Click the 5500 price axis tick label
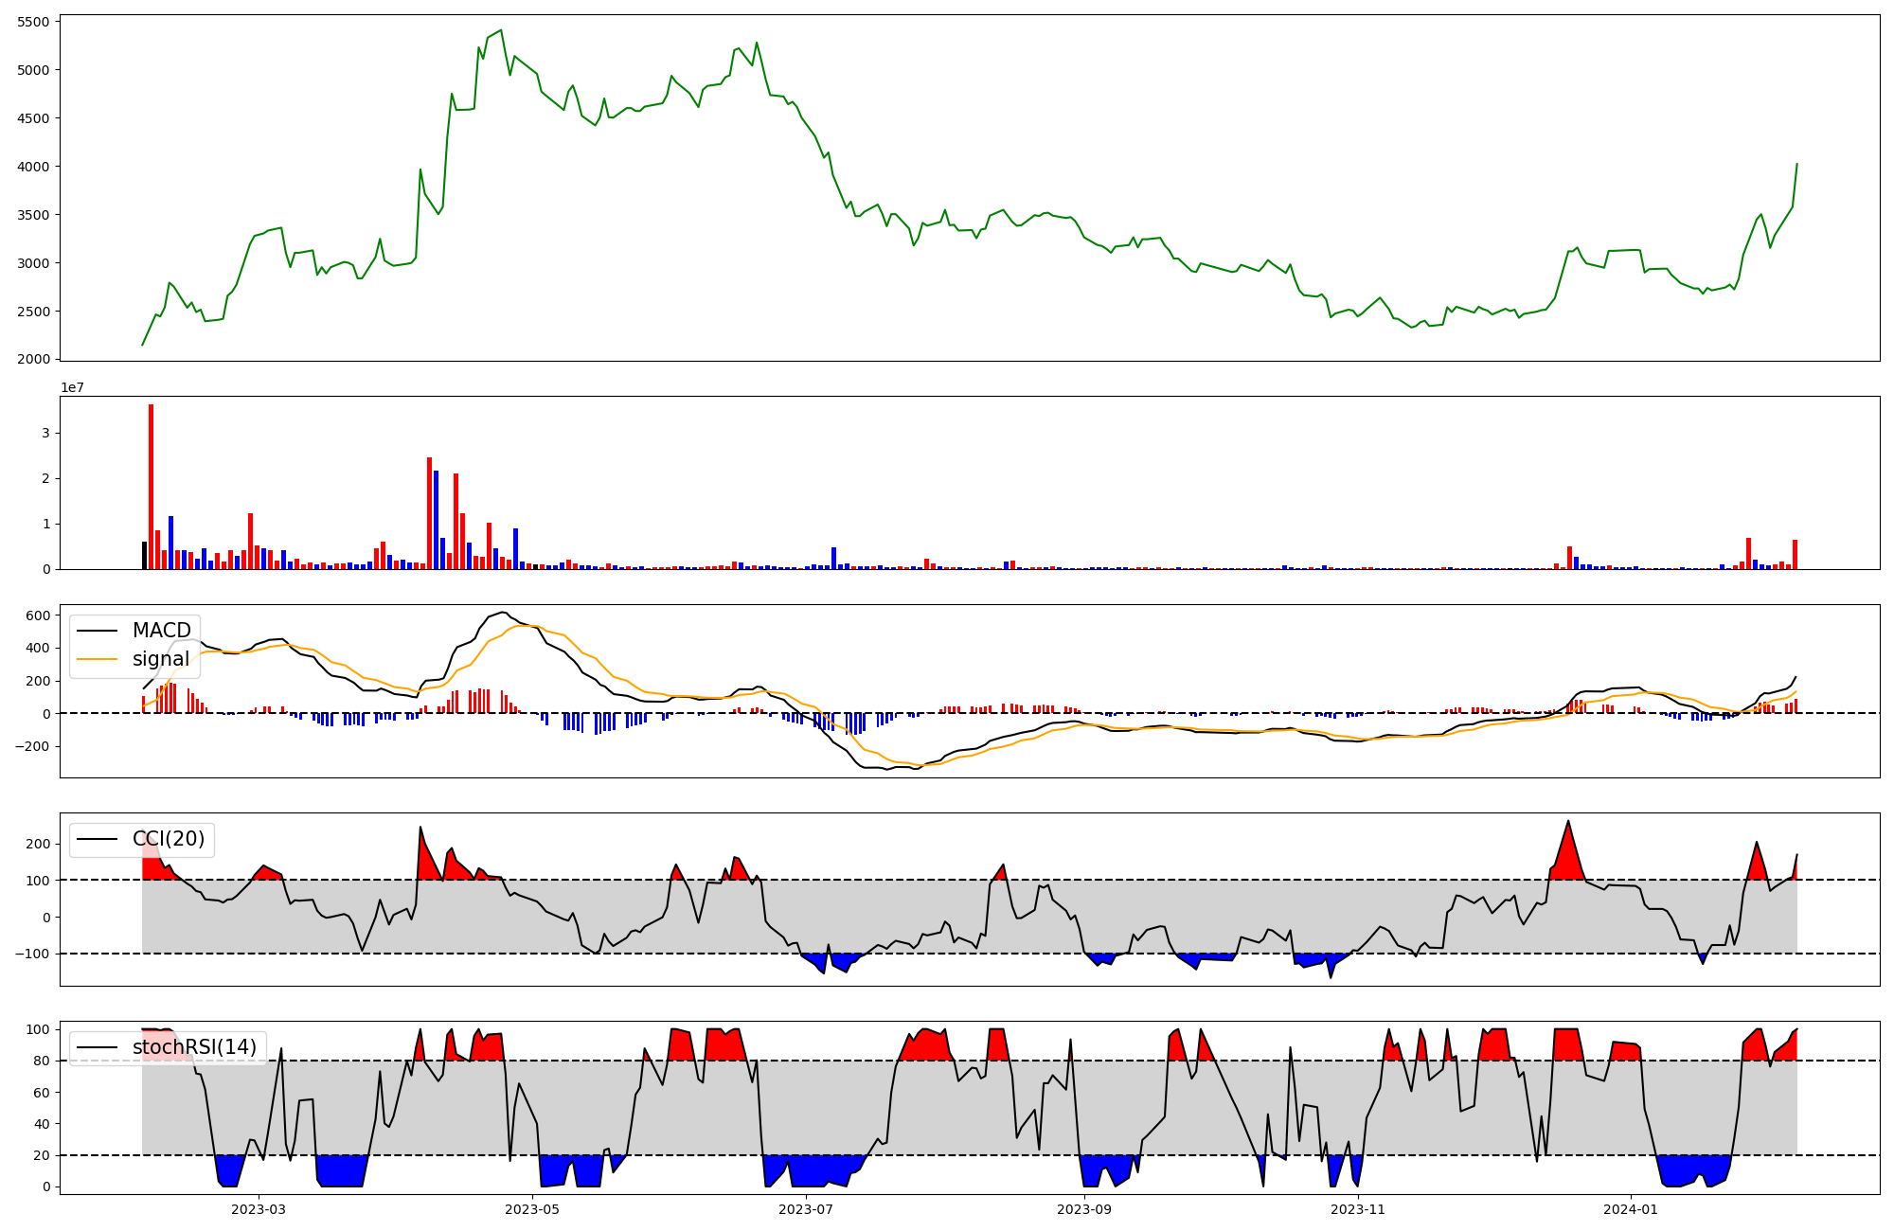Screen dimensions: 1894x1231 tap(33, 21)
